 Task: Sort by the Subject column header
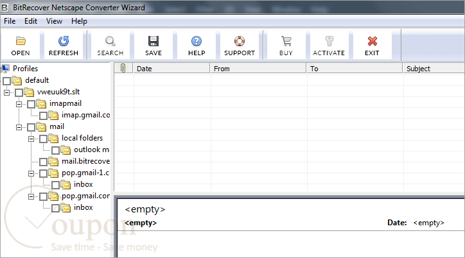click(434, 69)
